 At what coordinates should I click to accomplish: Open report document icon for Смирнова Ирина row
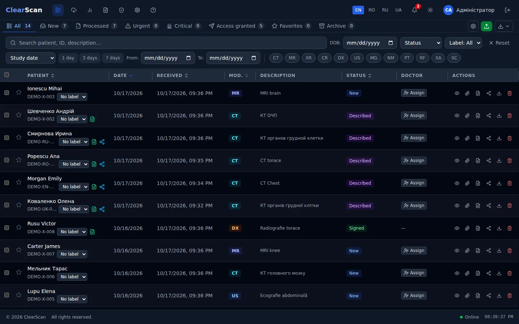pyautogui.click(x=478, y=138)
